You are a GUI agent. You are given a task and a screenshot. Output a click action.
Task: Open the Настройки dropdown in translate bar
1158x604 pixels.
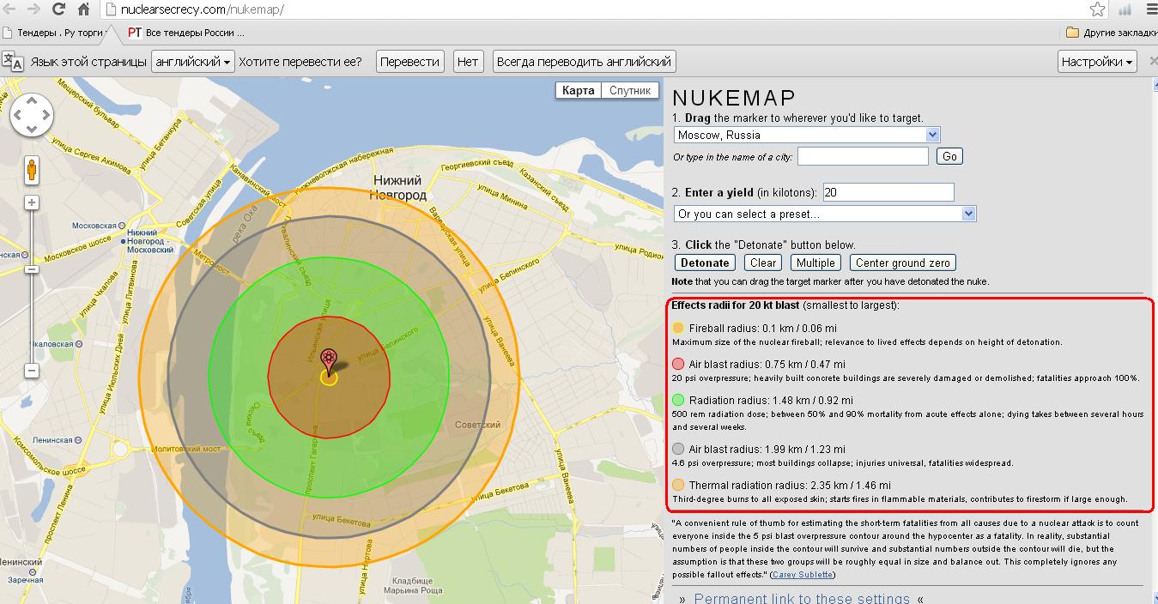point(1097,62)
